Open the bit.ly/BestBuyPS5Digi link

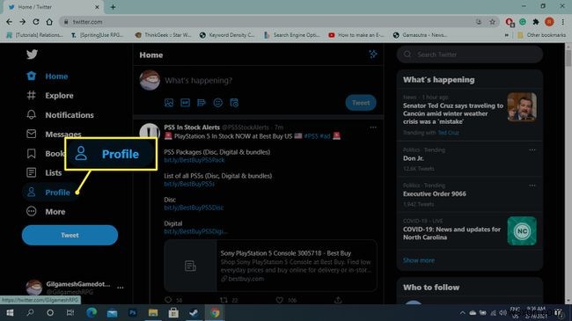click(196, 231)
